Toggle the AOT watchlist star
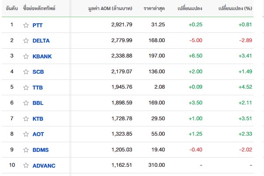This screenshot has height=176, width=264. pyautogui.click(x=26, y=134)
